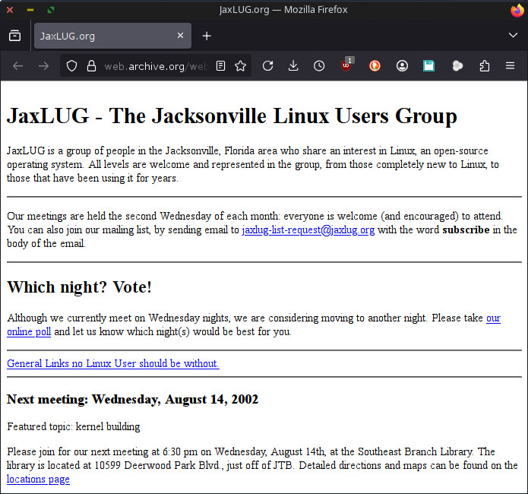This screenshot has height=494, width=528.
Task: Reload the current page
Action: [267, 65]
